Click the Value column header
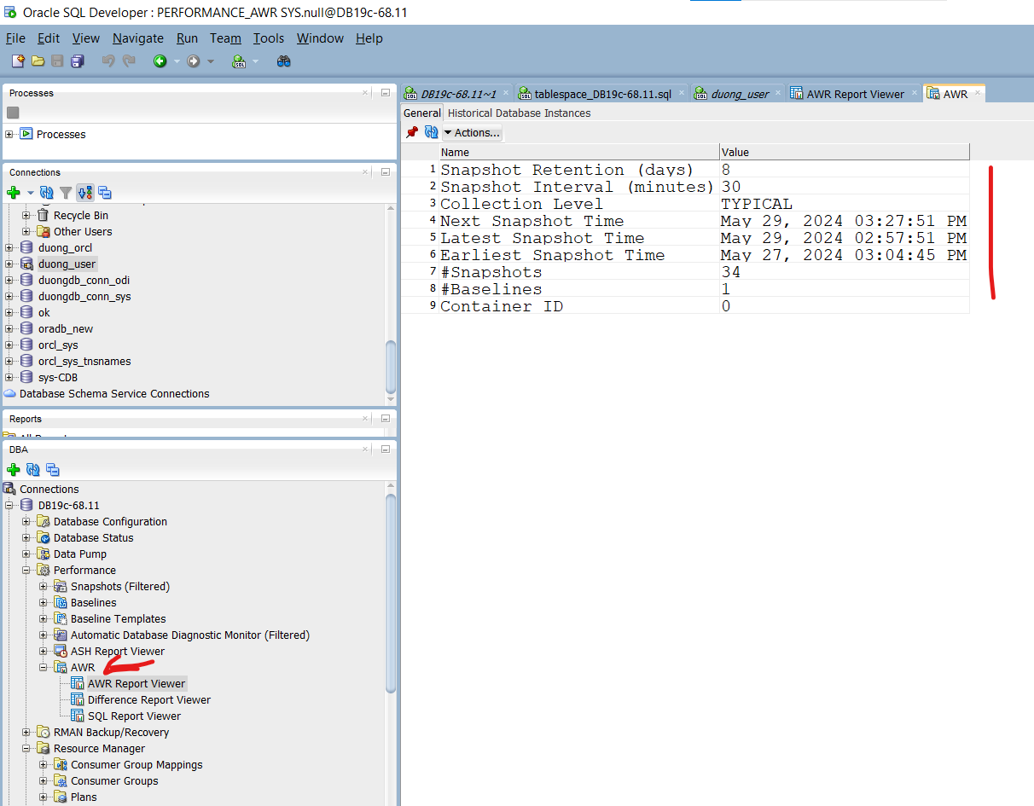 pos(845,153)
